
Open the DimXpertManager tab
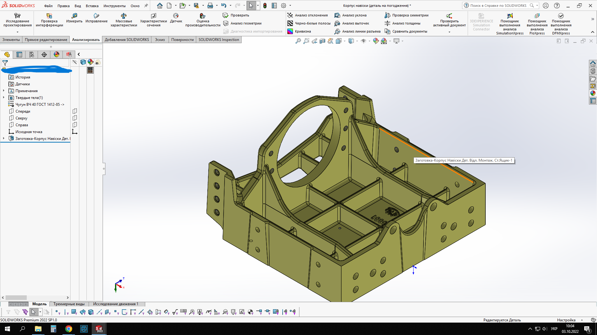coord(44,55)
